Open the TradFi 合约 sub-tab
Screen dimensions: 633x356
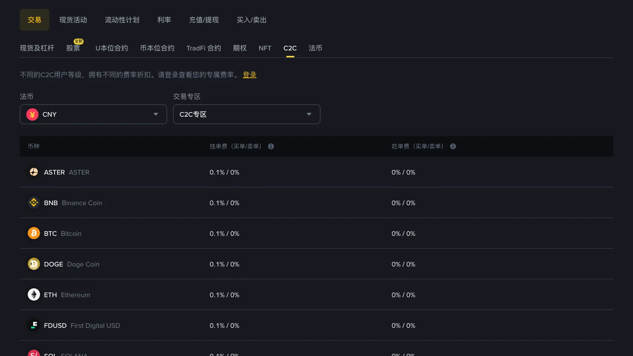click(204, 48)
